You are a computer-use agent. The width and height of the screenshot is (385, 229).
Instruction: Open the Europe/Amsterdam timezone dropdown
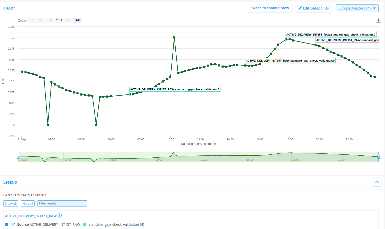[357, 8]
